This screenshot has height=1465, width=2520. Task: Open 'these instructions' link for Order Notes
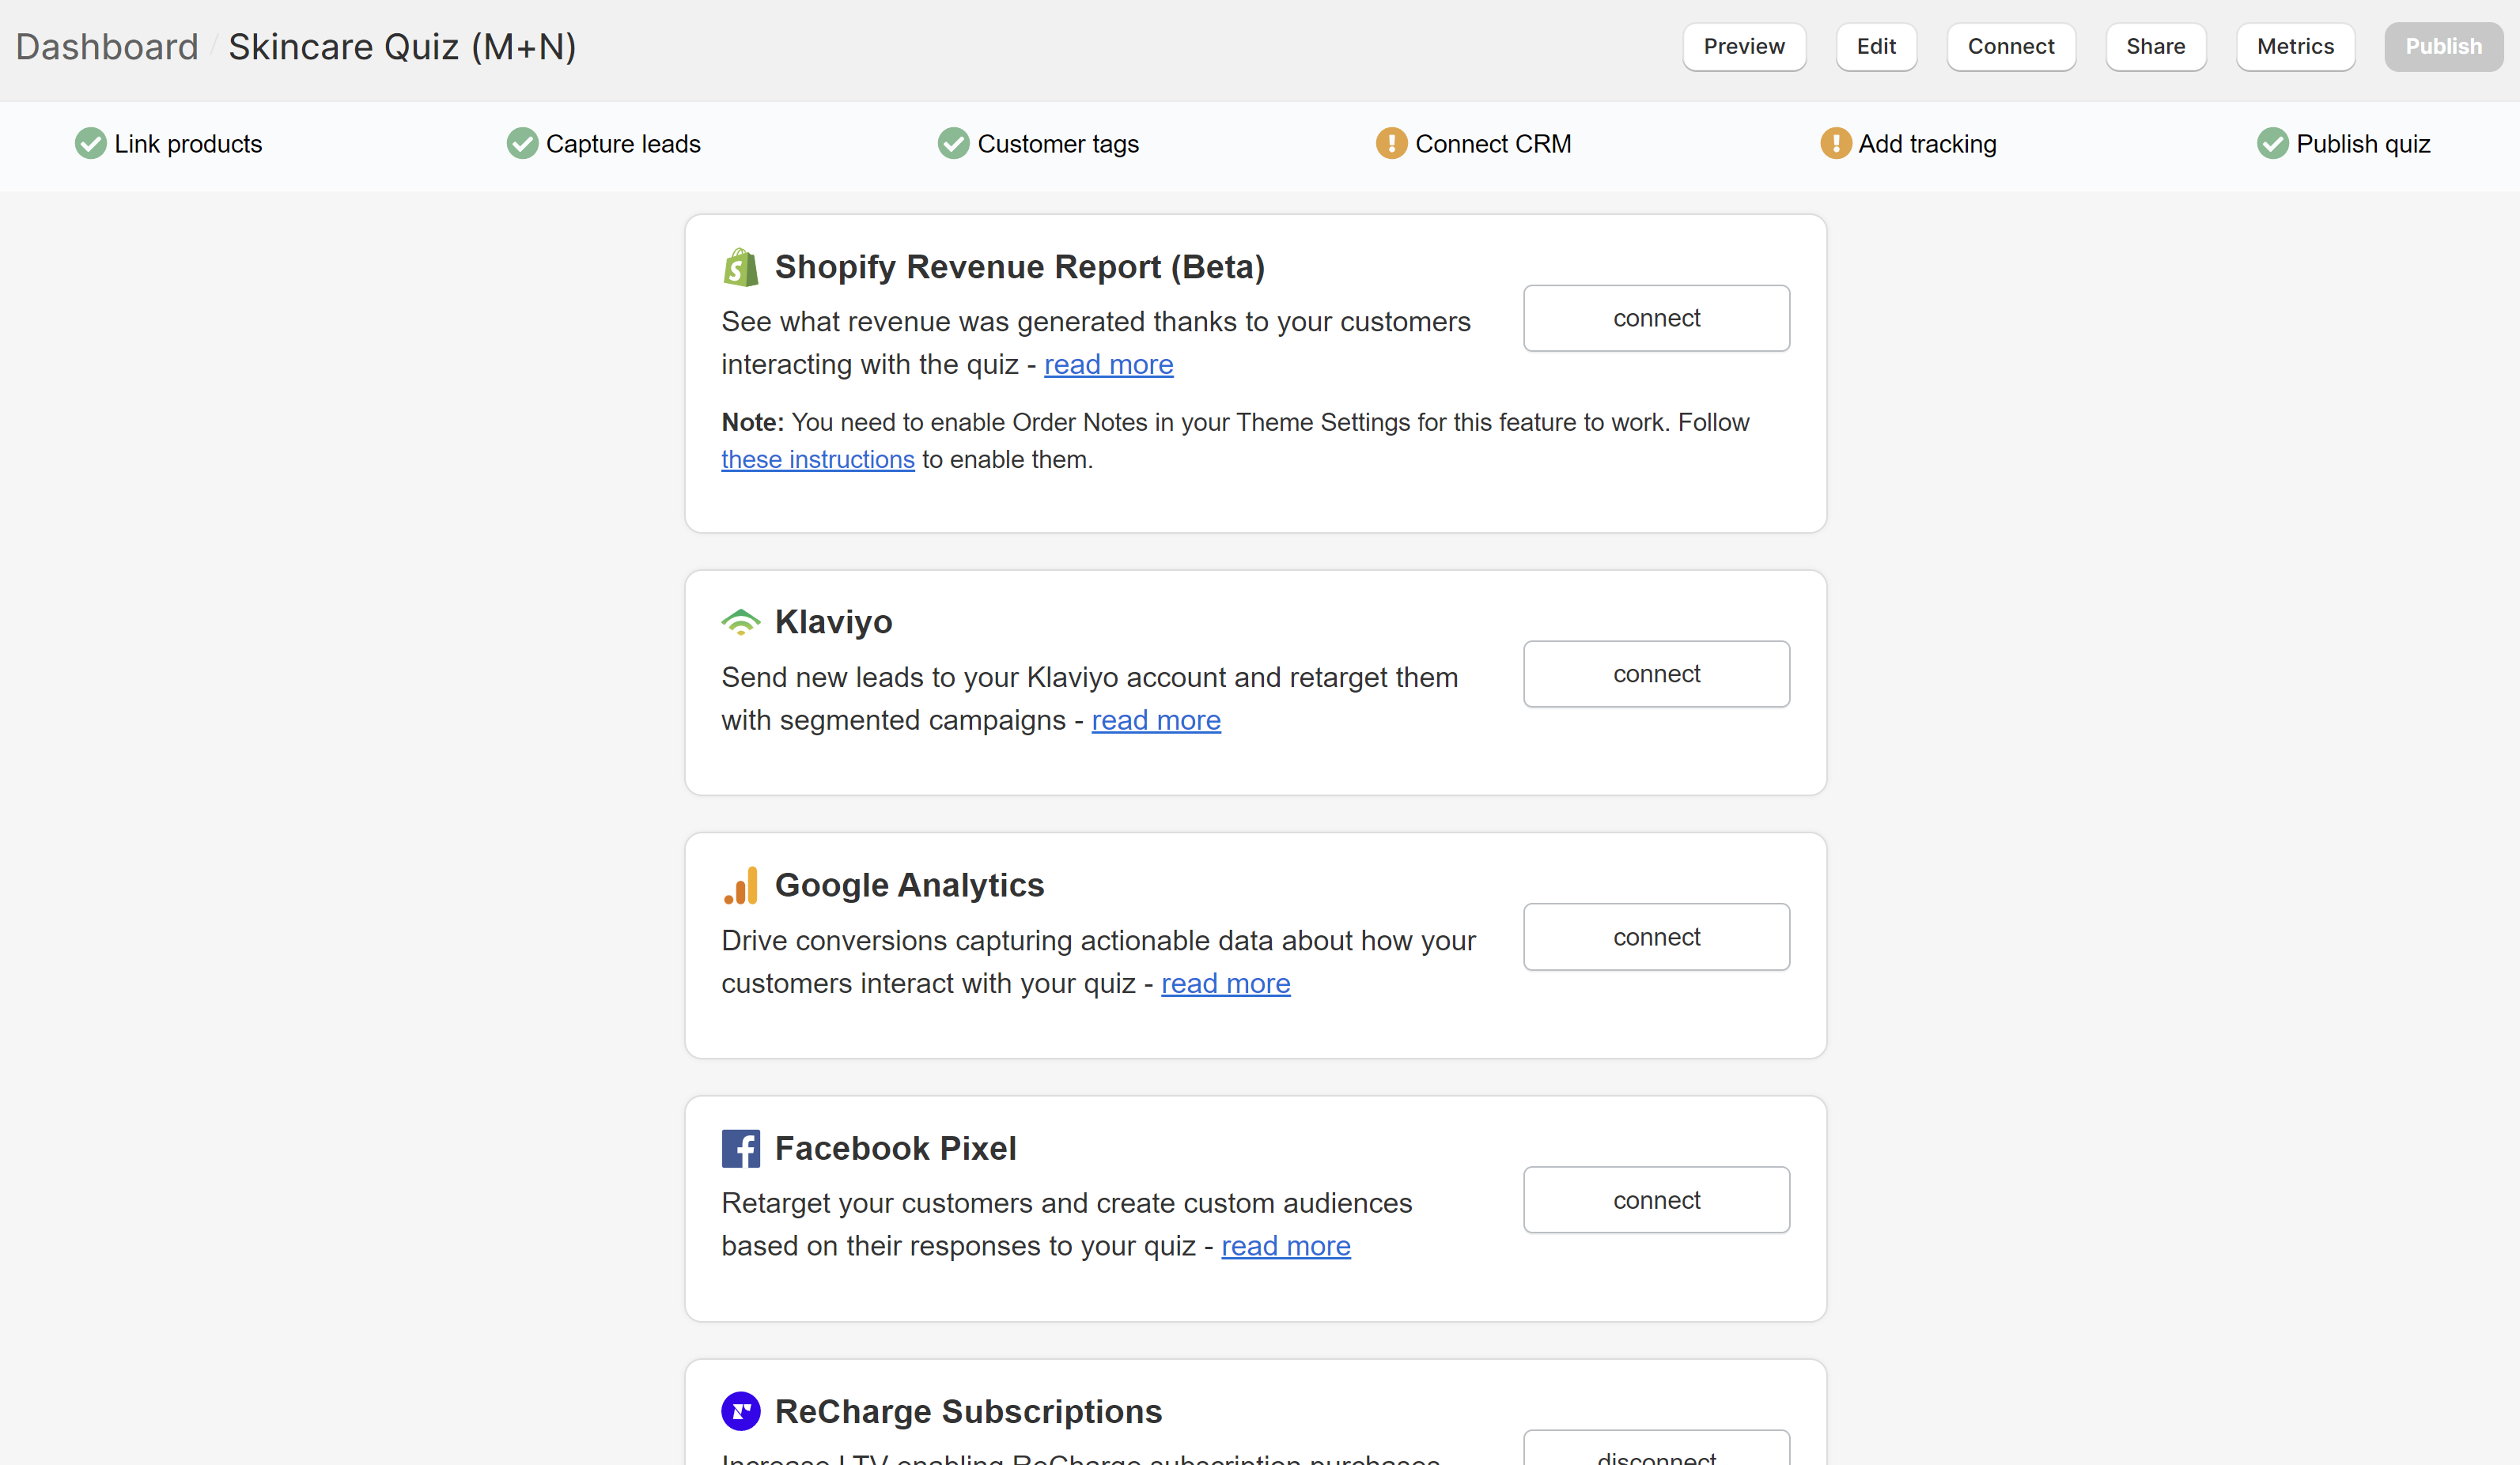[x=818, y=459]
